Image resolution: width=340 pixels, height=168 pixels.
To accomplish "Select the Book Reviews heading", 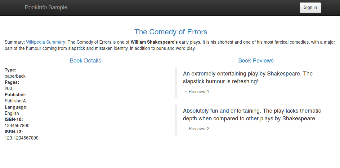I will coord(256,61).
